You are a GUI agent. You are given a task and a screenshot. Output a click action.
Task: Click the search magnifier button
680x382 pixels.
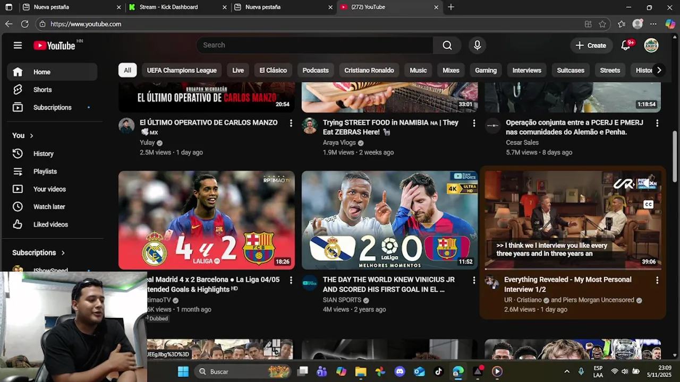tap(447, 45)
